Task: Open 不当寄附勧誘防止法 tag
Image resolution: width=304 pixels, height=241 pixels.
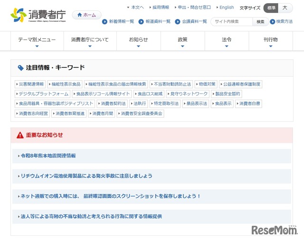Action: tap(171, 84)
